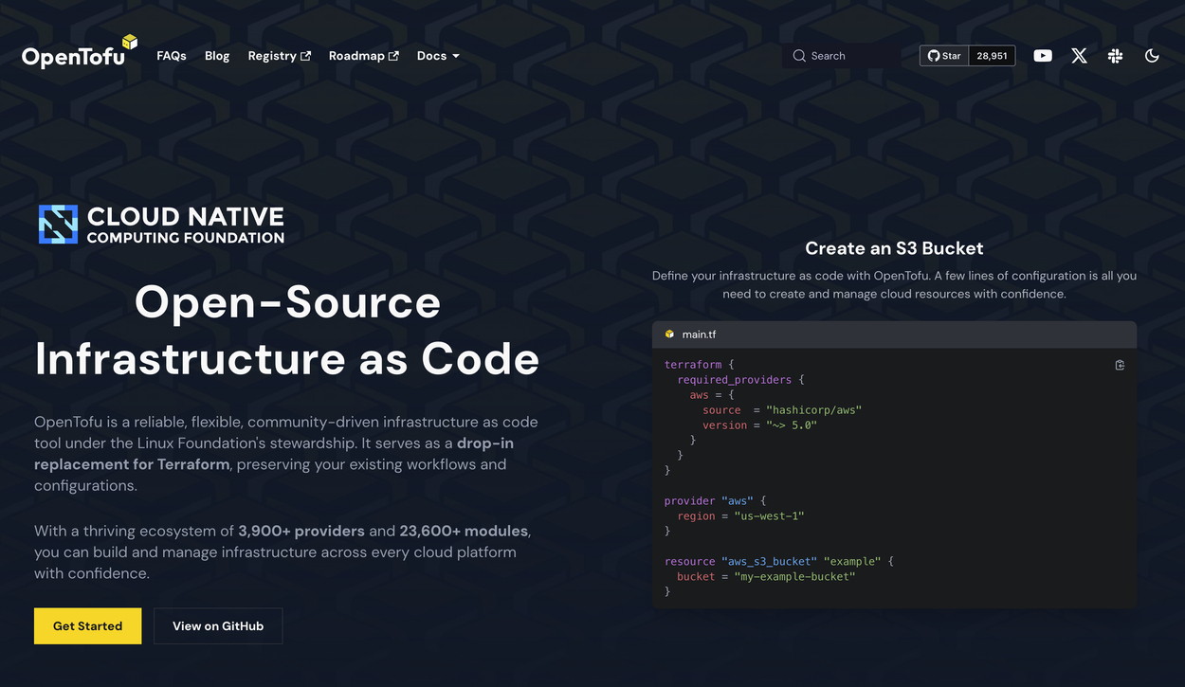This screenshot has height=687, width=1185.
Task: Click the external-link icon next to Registry
Action: (305, 56)
